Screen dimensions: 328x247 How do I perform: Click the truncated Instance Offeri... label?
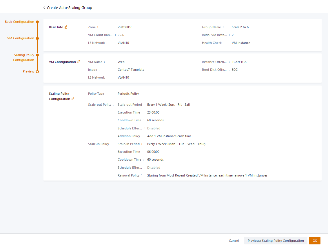pyautogui.click(x=214, y=62)
